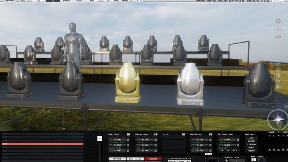Open the GUI menu in top bar
The width and height of the screenshot is (288, 162).
click(23, 1)
